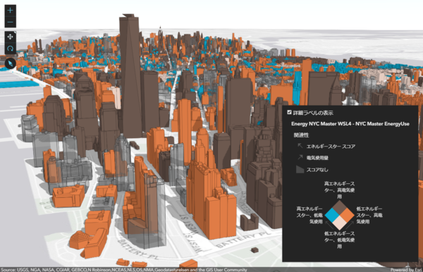Image resolution: width=423 pixels, height=272 pixels.
Task: Select the rotate navigation tool
Action: click(11, 49)
